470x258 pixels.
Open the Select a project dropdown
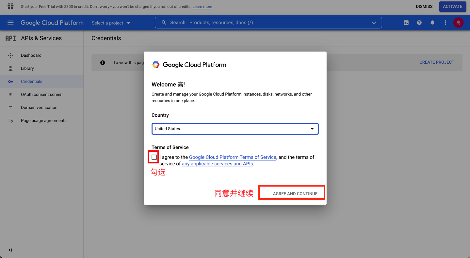pos(111,23)
